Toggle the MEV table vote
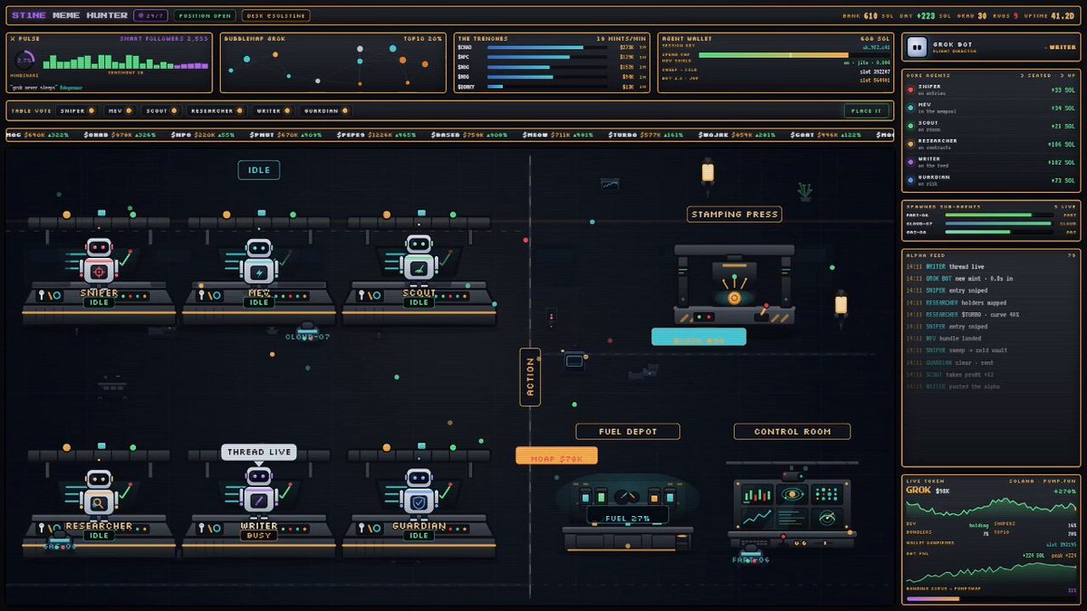Image resolution: width=1087 pixels, height=611 pixels. [x=120, y=110]
